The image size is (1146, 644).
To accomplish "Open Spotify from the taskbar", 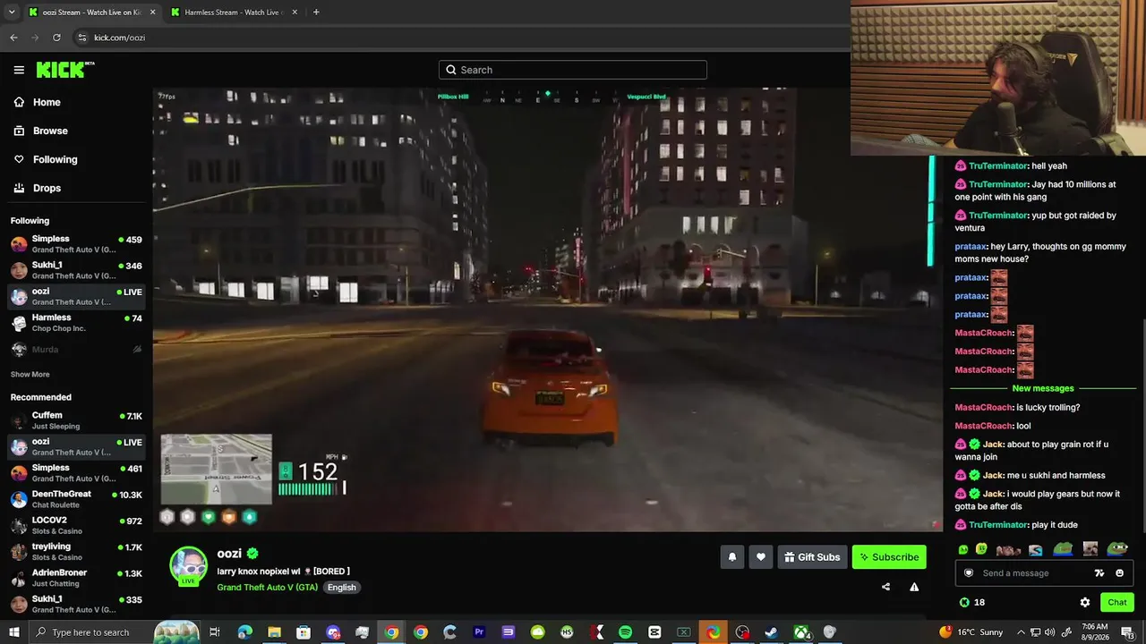I will coord(625,632).
